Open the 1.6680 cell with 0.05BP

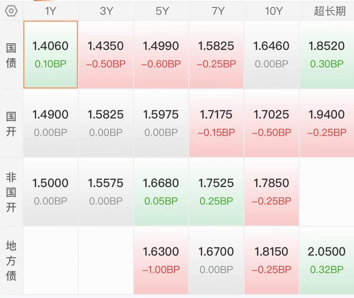[161, 192]
